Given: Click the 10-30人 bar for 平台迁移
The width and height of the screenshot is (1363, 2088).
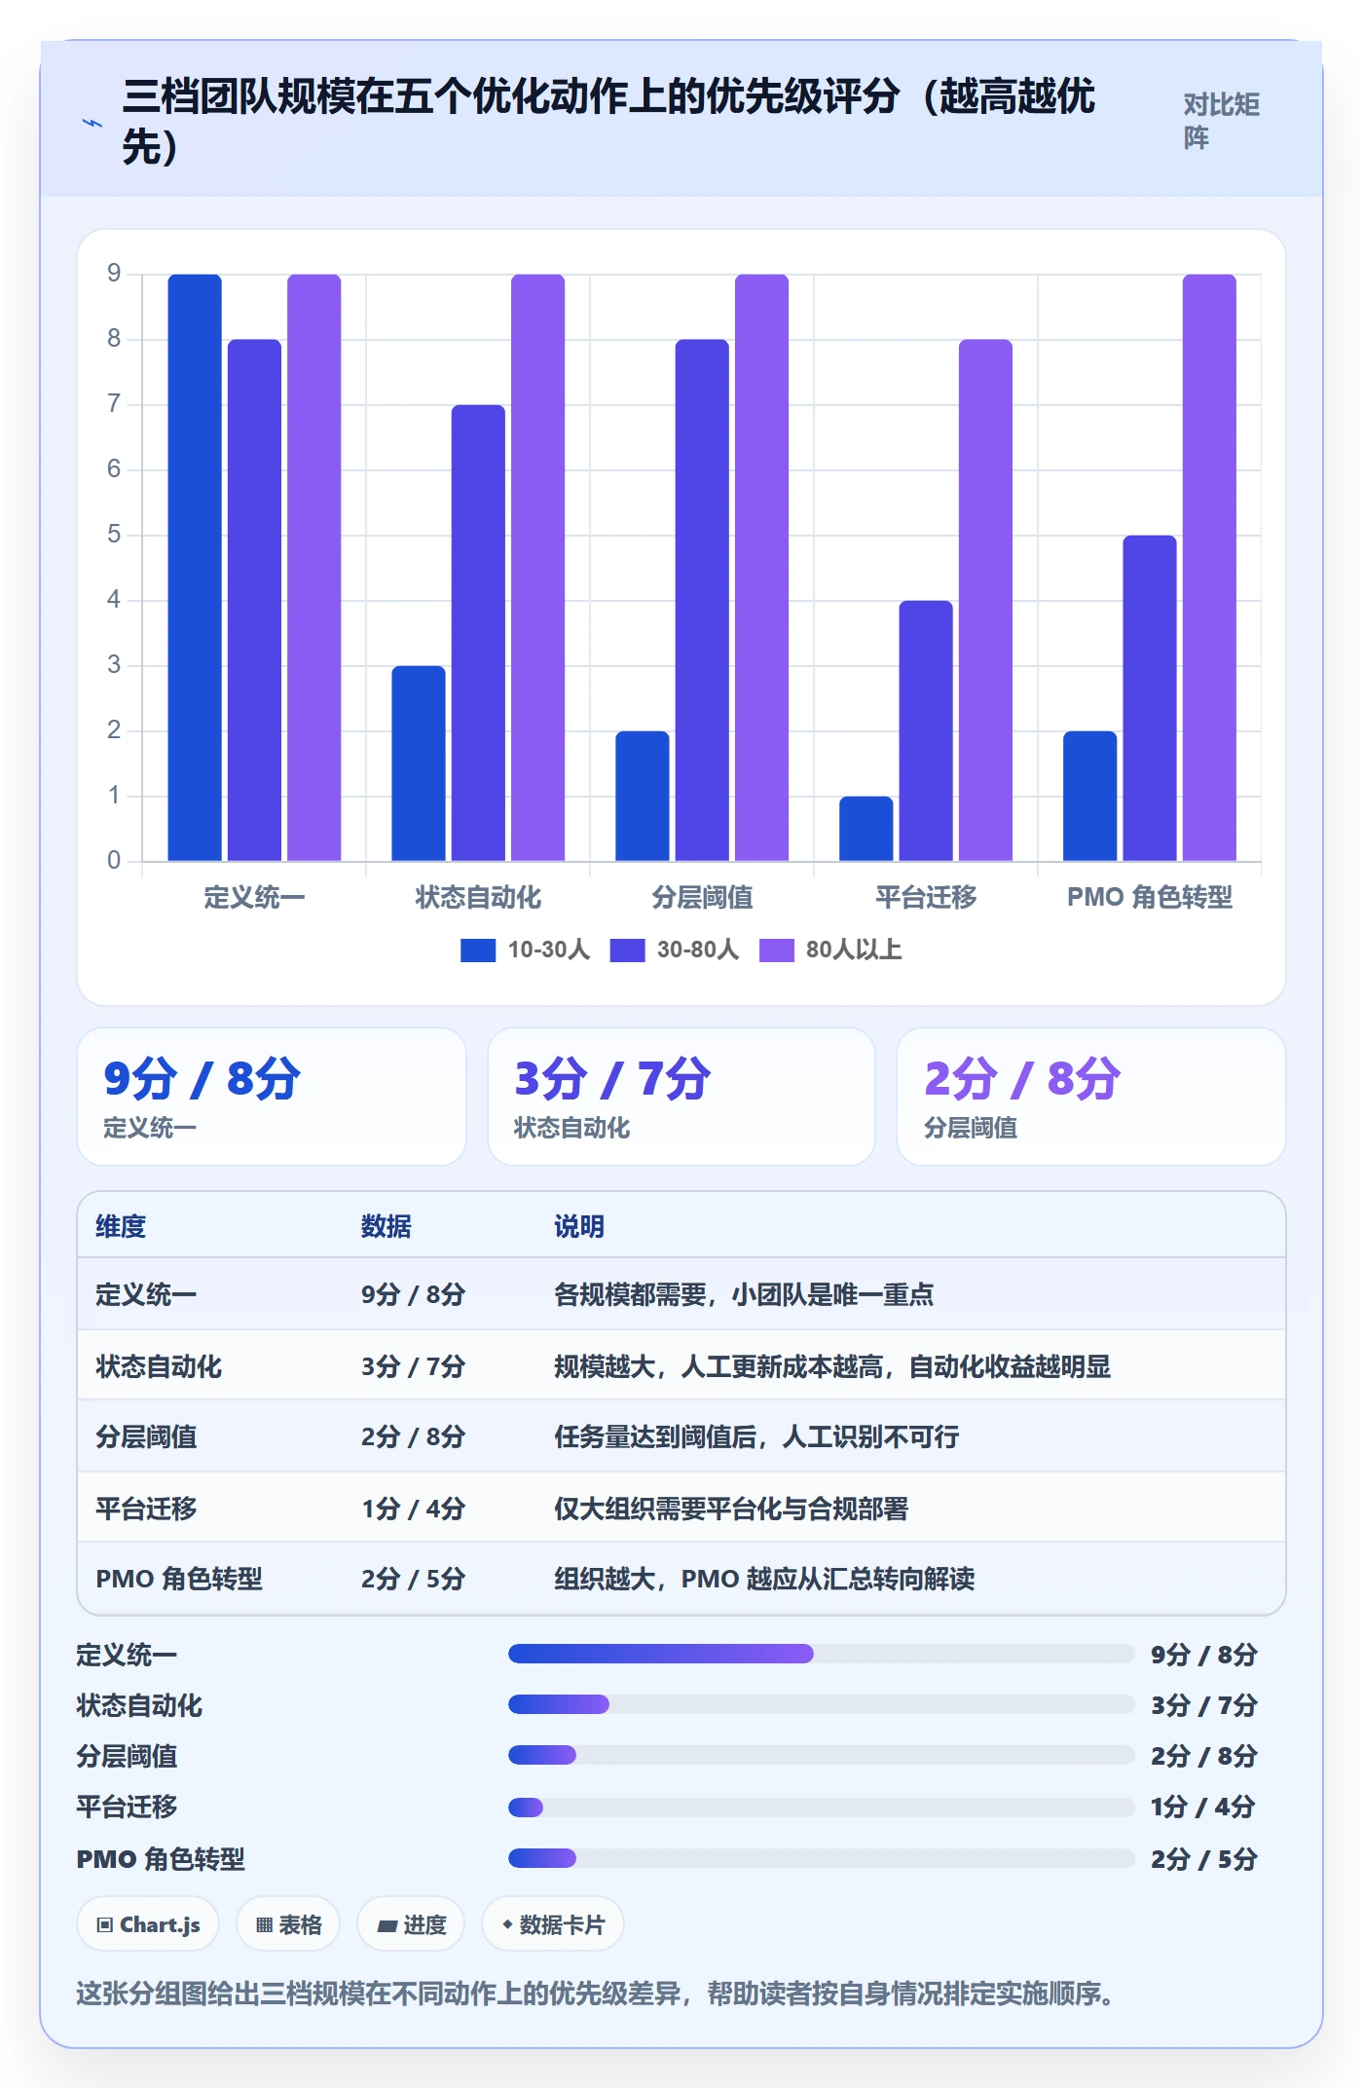Looking at the screenshot, I should coord(866,829).
